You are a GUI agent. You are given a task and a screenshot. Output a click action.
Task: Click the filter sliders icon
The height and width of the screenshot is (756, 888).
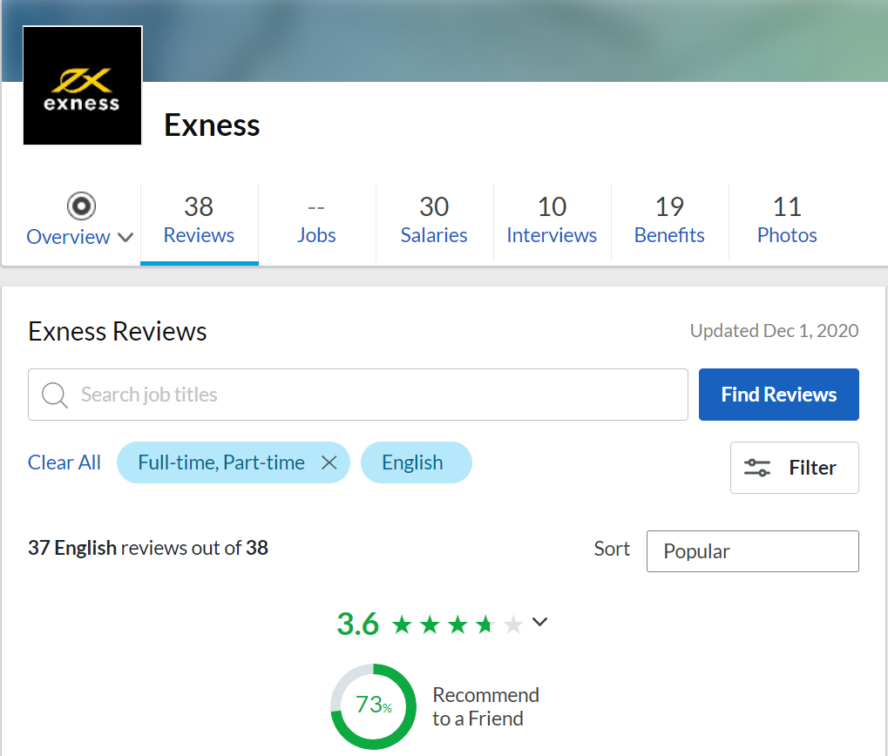757,468
